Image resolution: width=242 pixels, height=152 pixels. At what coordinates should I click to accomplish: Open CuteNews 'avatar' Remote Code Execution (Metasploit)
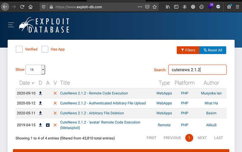tap(100, 125)
